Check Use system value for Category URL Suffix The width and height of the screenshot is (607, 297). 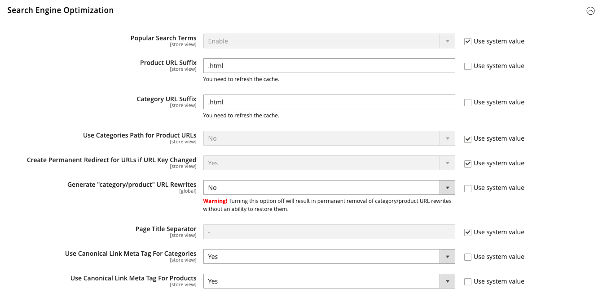pyautogui.click(x=467, y=102)
